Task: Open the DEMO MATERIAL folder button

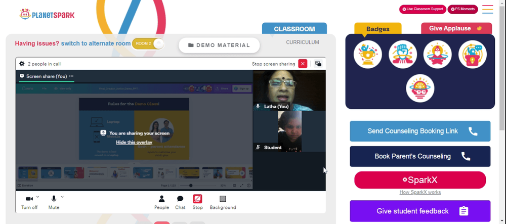Action: coord(219,45)
